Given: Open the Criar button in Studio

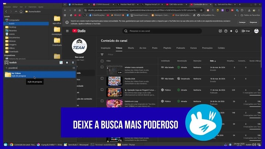Looking at the screenshot, I should (246, 31).
